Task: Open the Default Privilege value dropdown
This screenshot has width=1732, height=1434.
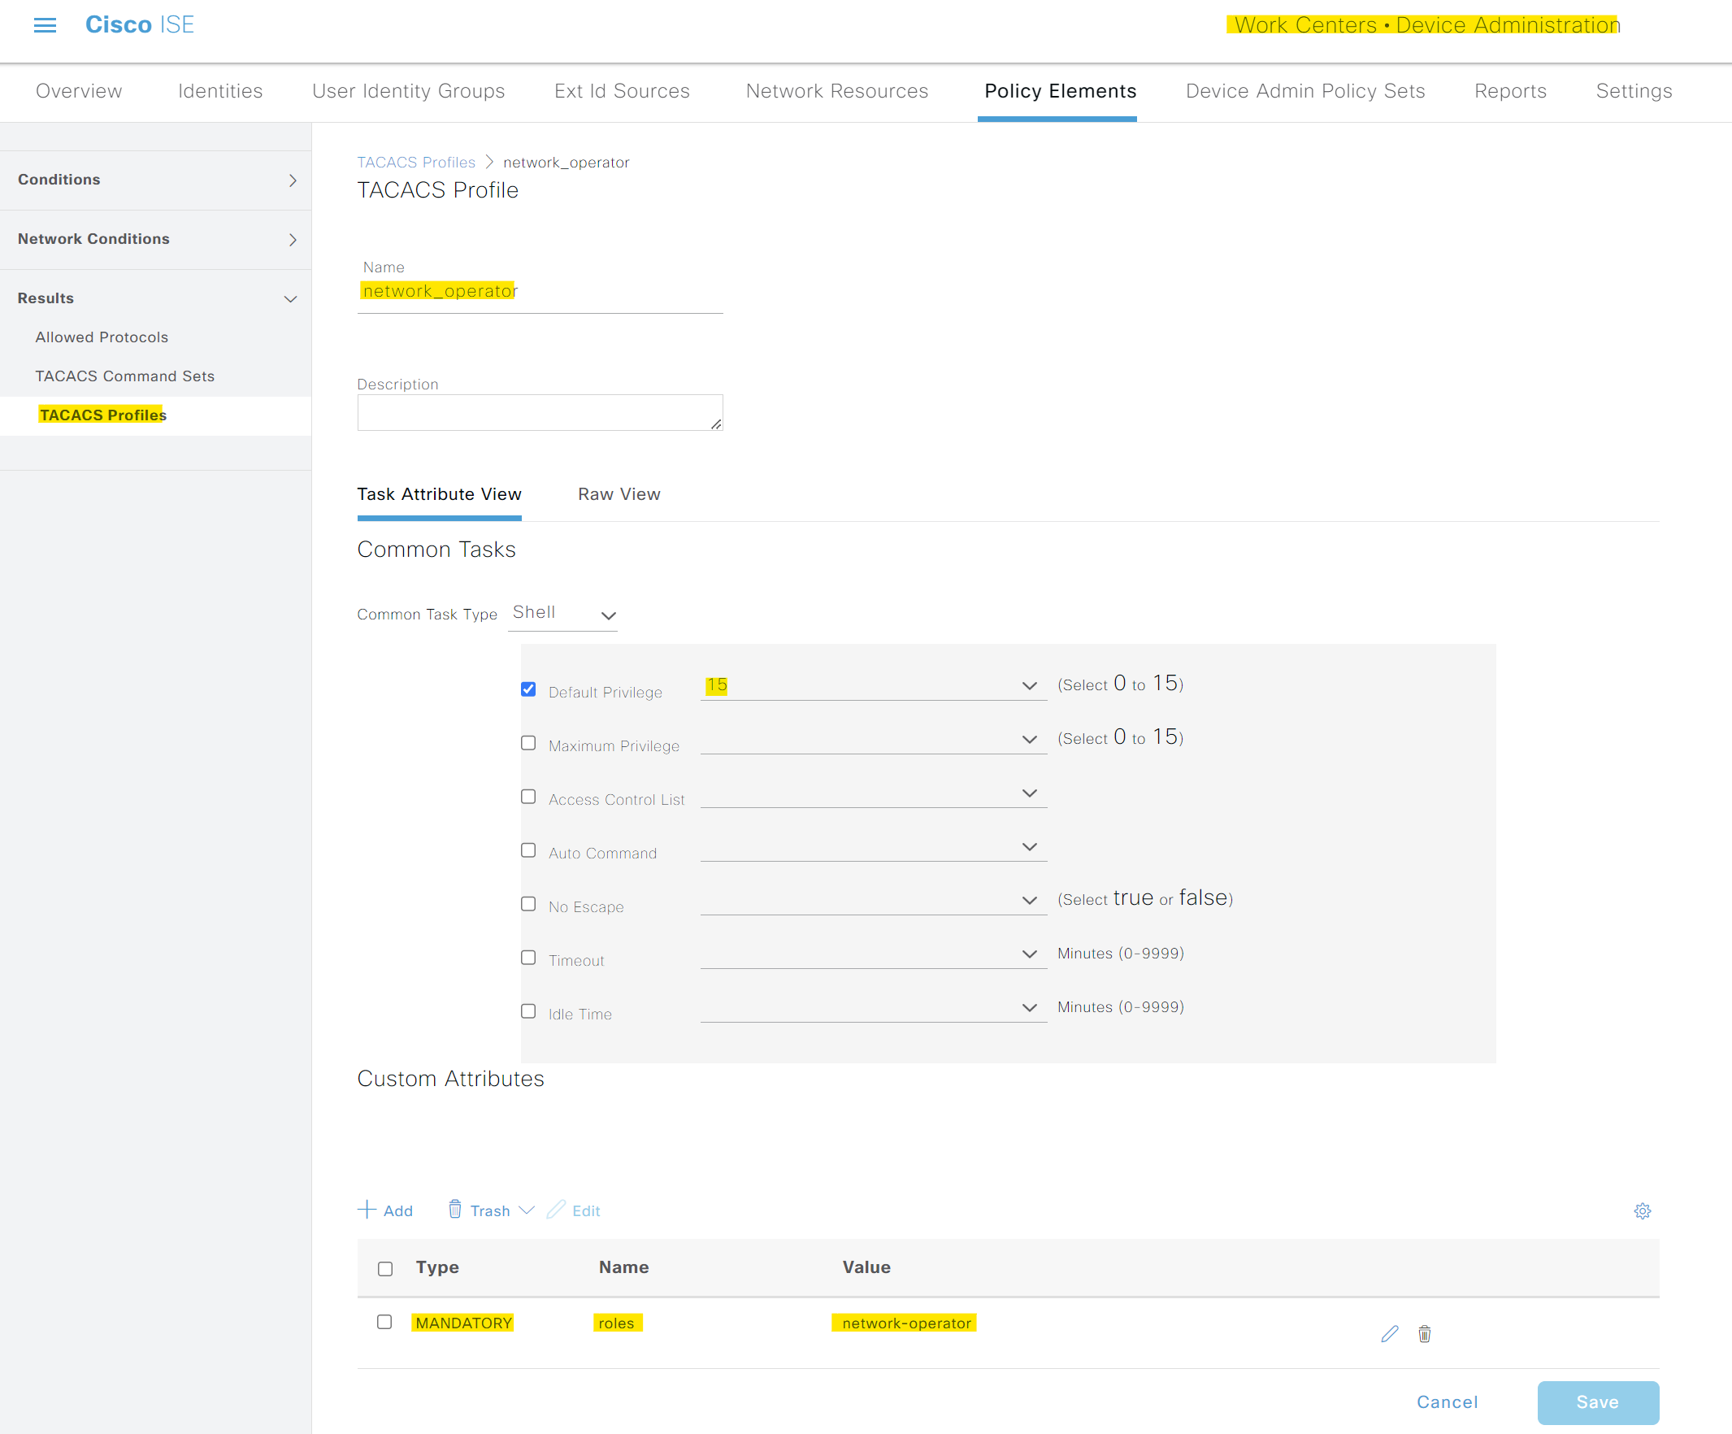Action: (x=874, y=685)
